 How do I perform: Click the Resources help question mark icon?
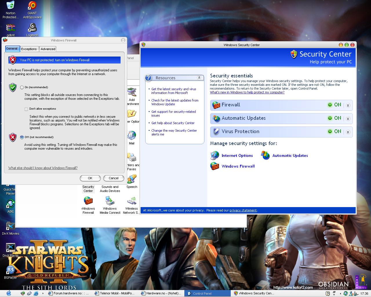[148, 78]
